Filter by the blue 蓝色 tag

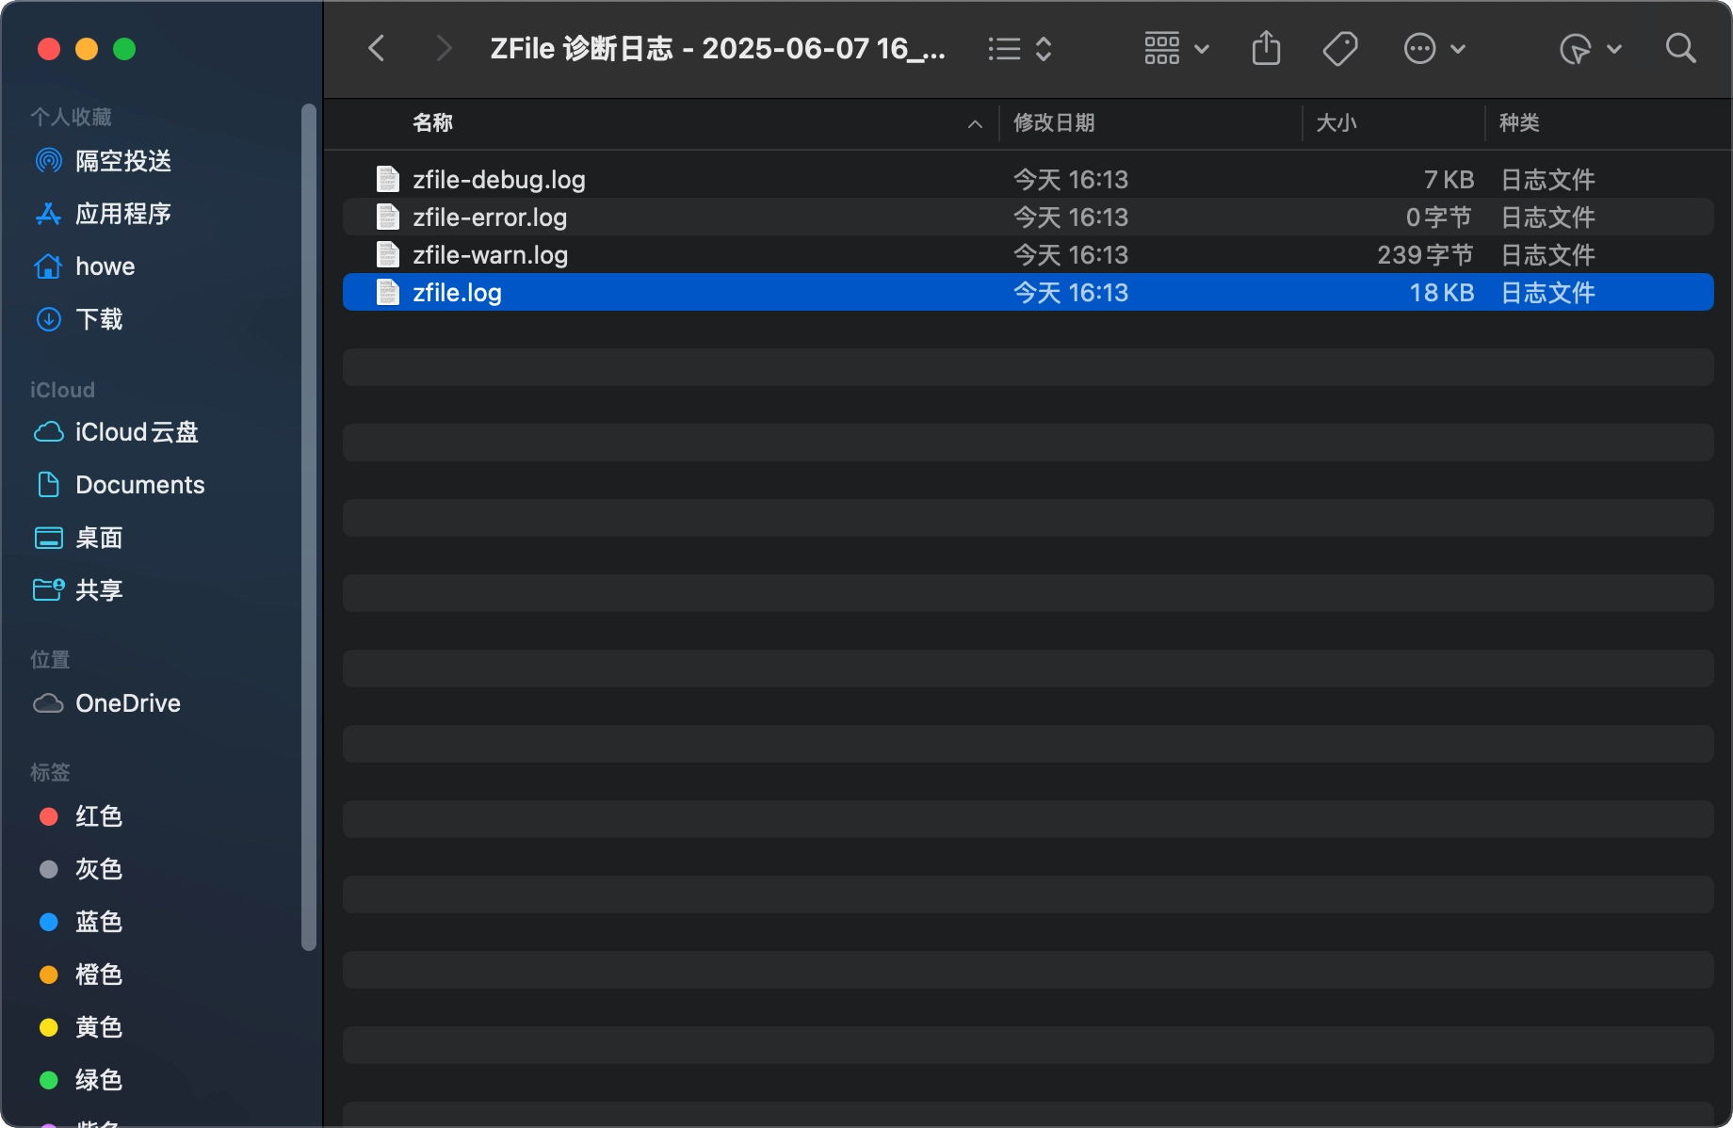pos(81,922)
